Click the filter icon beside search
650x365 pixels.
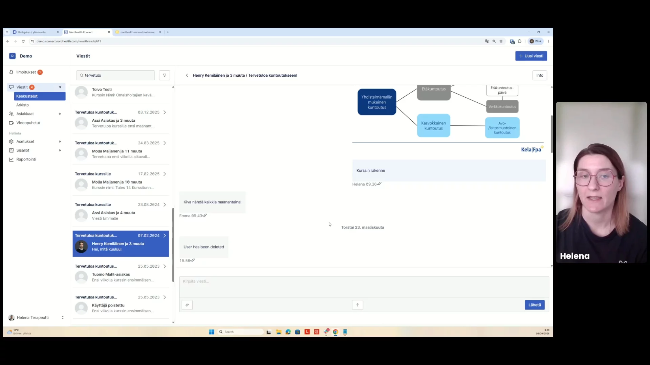click(x=165, y=75)
